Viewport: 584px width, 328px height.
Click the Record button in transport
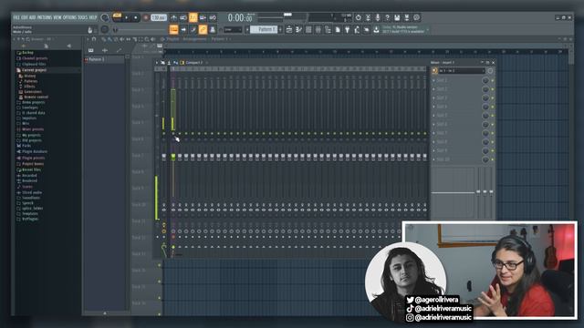[146, 17]
